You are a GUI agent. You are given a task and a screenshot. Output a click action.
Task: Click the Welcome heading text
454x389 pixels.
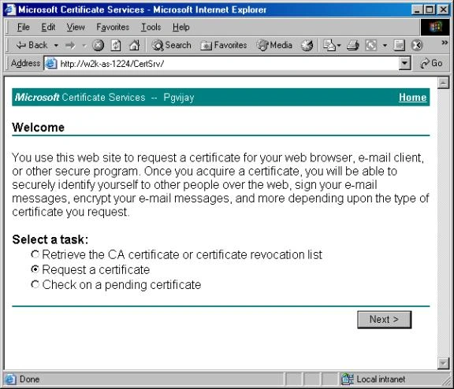click(38, 128)
